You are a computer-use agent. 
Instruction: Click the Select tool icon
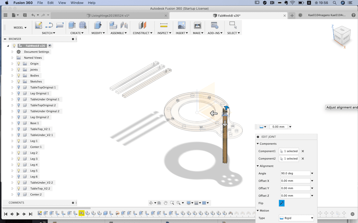coord(233,25)
